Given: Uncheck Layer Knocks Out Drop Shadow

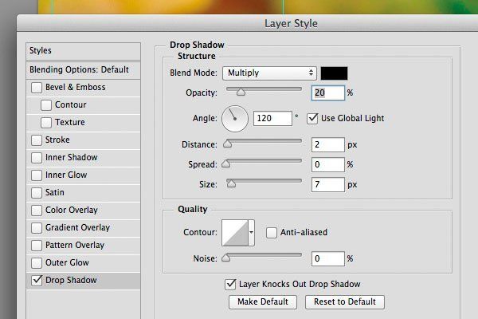Looking at the screenshot, I should tap(230, 285).
